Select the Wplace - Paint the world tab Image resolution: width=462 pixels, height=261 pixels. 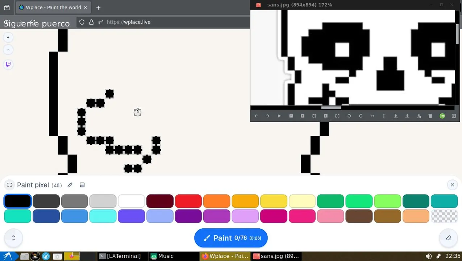coord(53,7)
